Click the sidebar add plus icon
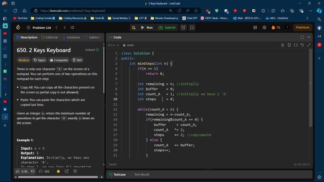Viewport: 324px width, 182px height. 319,58
